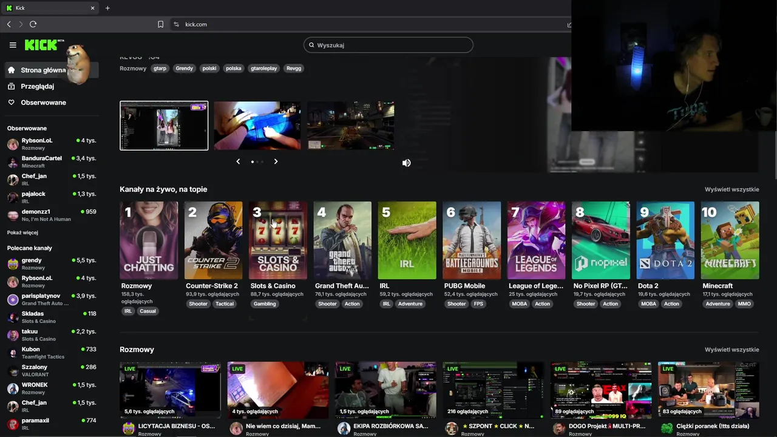Open DOGO Projekt MULTI-PR live stream

click(x=601, y=390)
